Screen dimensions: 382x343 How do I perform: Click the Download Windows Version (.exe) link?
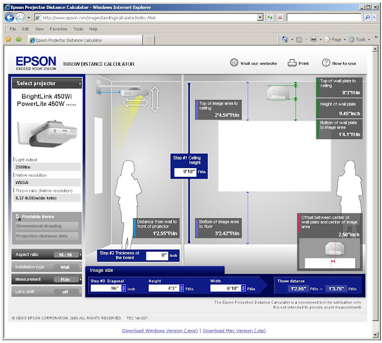160,330
